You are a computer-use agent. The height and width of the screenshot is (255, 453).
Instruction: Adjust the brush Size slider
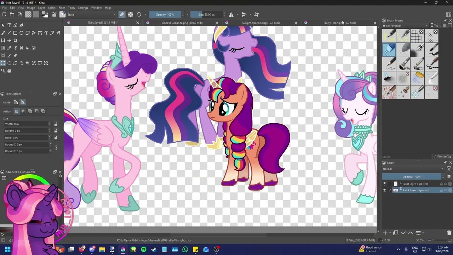click(x=206, y=15)
